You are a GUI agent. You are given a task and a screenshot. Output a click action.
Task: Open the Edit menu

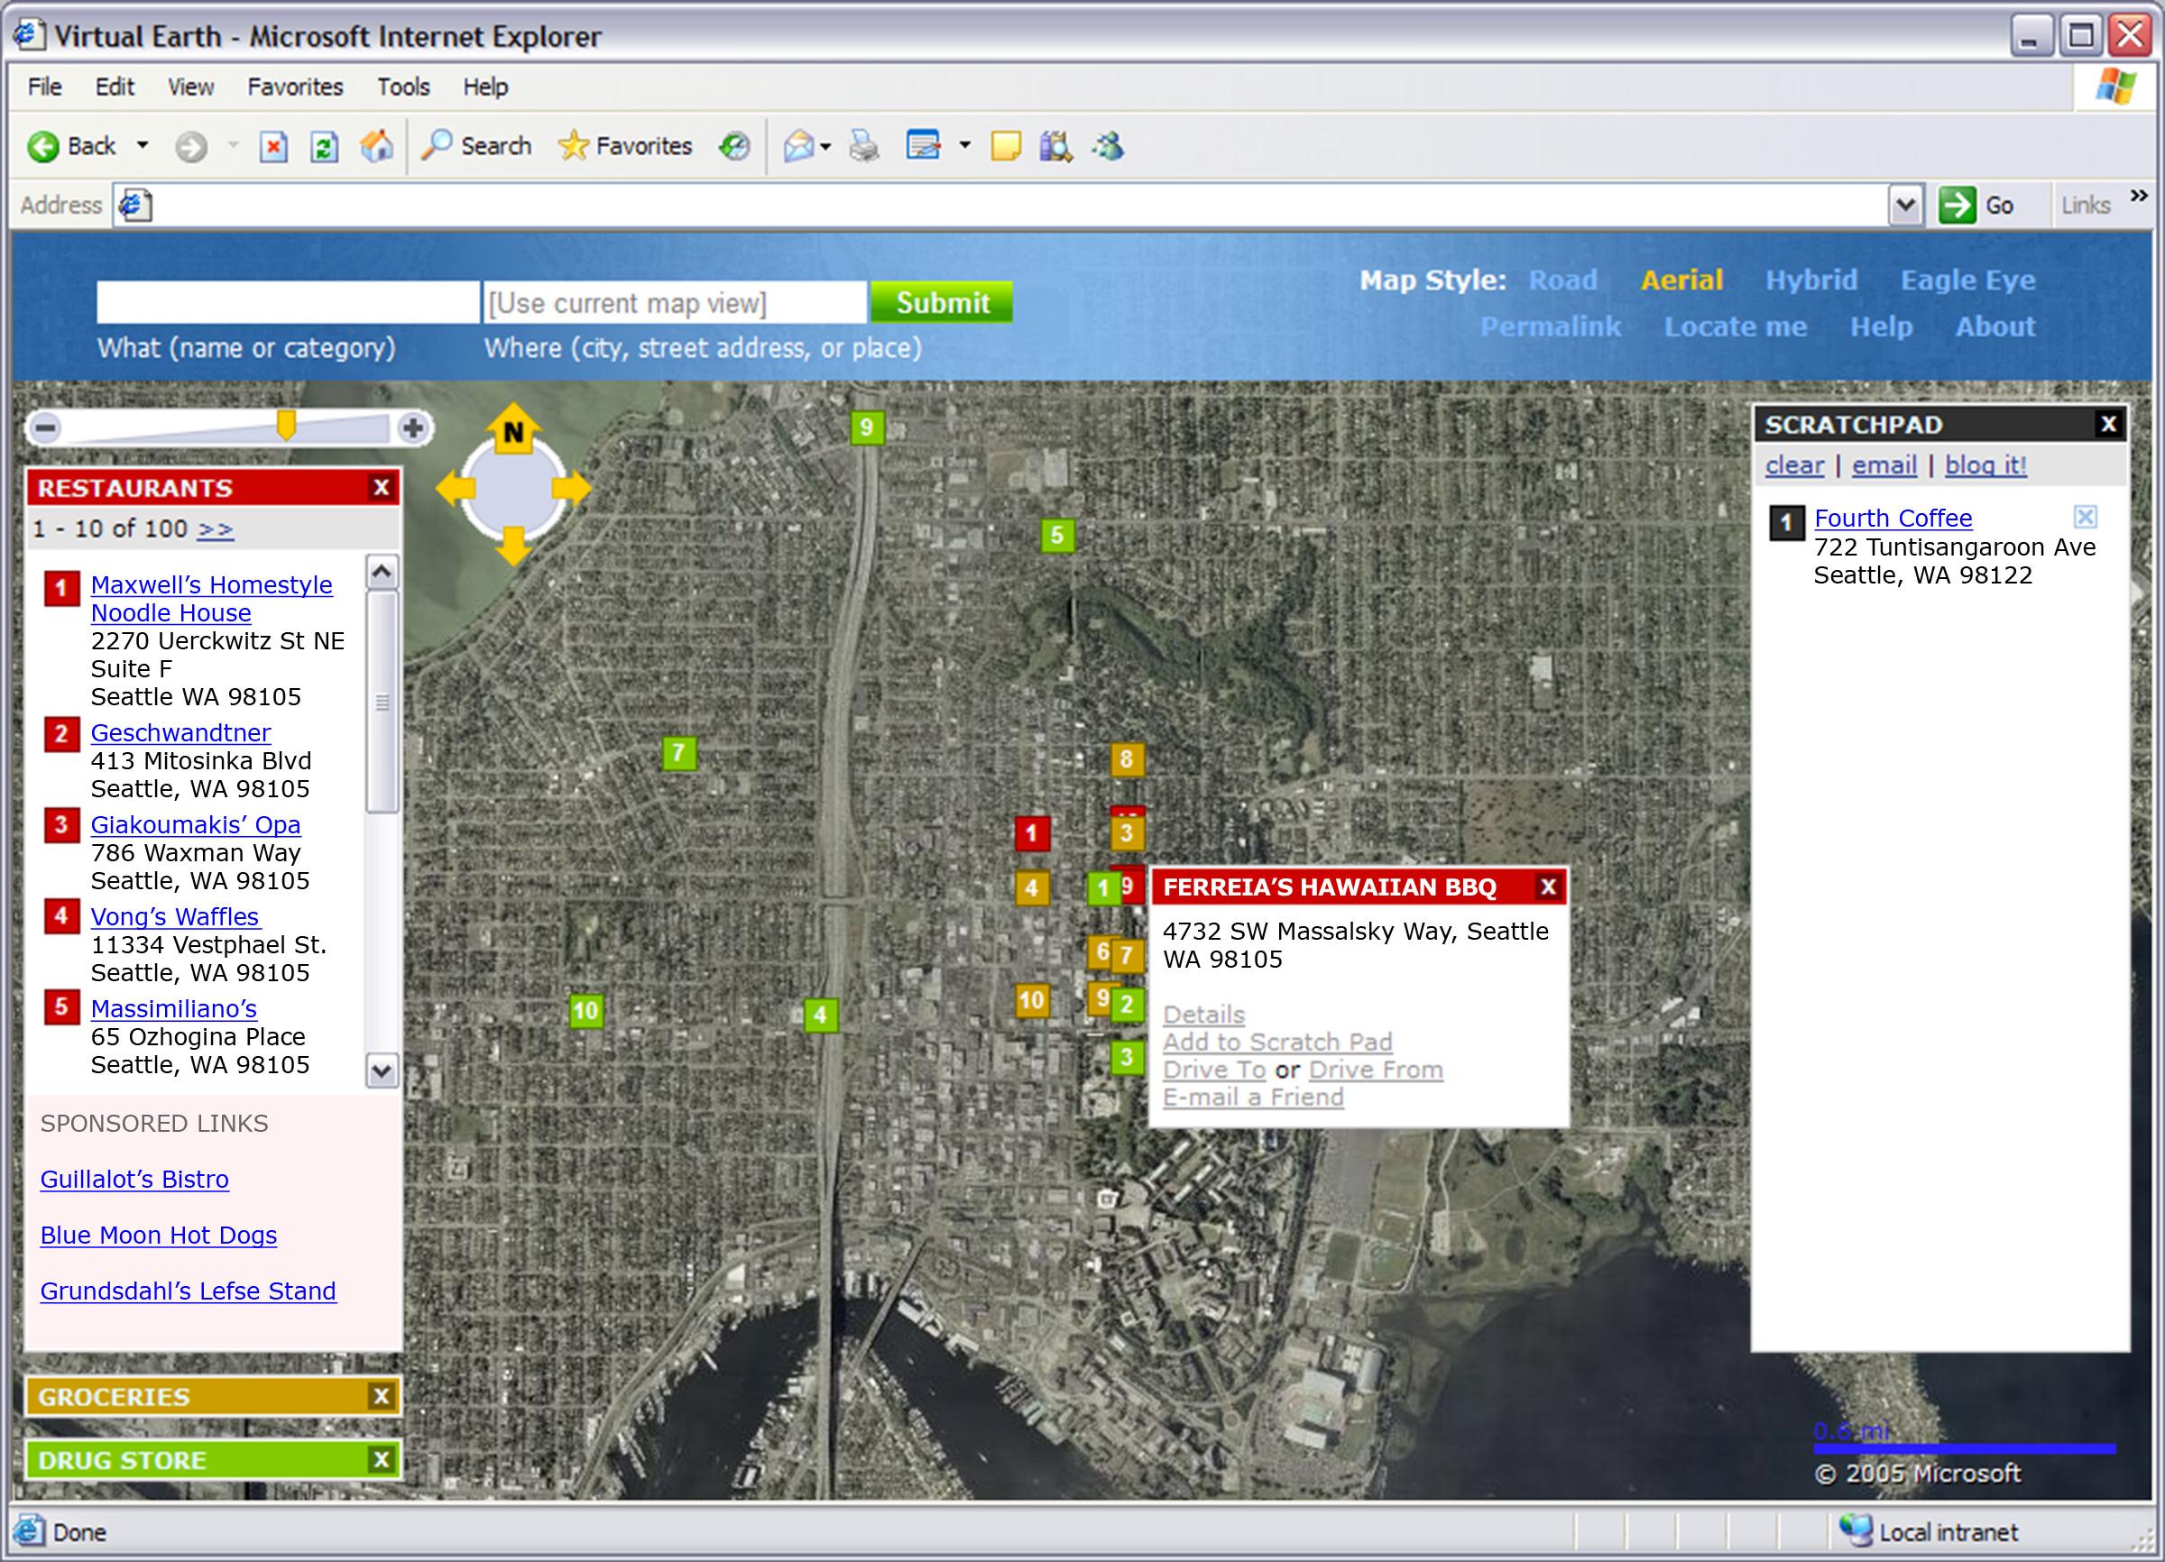[x=115, y=87]
